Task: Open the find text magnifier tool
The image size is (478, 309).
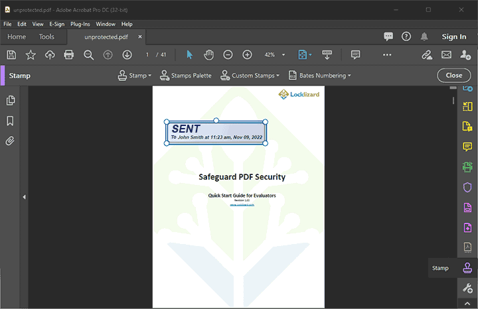Action: (88, 55)
